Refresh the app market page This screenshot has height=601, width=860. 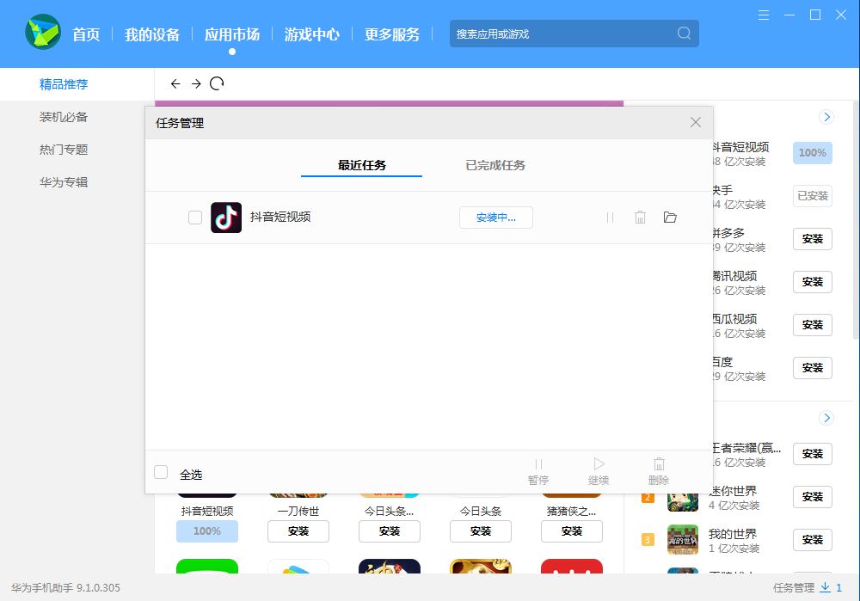[x=217, y=83]
